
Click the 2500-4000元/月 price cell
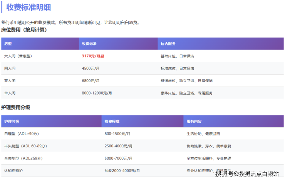[118, 146]
